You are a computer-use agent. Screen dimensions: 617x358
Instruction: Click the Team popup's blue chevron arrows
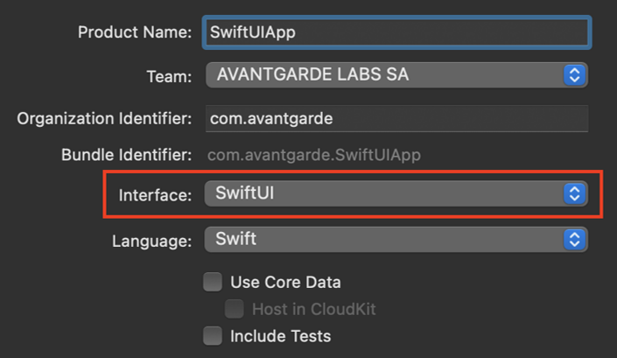[574, 75]
